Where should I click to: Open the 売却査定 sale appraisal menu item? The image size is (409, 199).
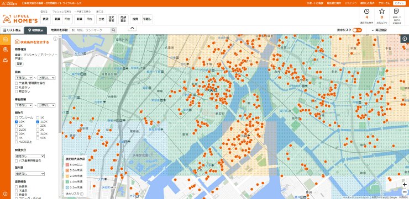coord(123,19)
